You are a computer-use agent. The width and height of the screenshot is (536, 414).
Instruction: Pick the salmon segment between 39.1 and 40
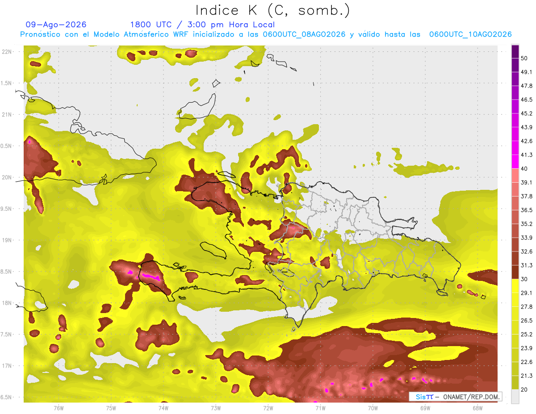(515, 176)
